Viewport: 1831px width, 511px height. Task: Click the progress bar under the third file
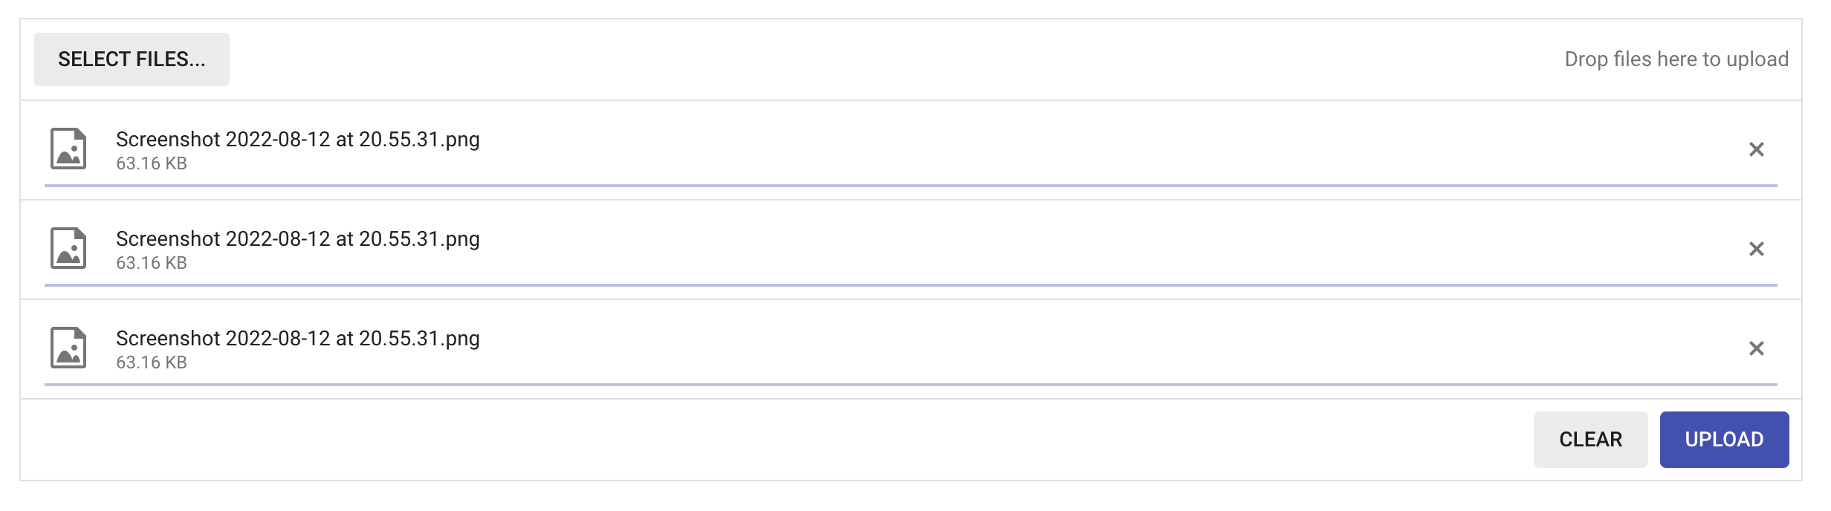point(910,384)
